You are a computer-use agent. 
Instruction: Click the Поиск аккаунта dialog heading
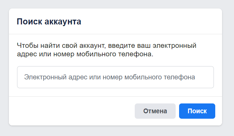[x=49, y=22]
